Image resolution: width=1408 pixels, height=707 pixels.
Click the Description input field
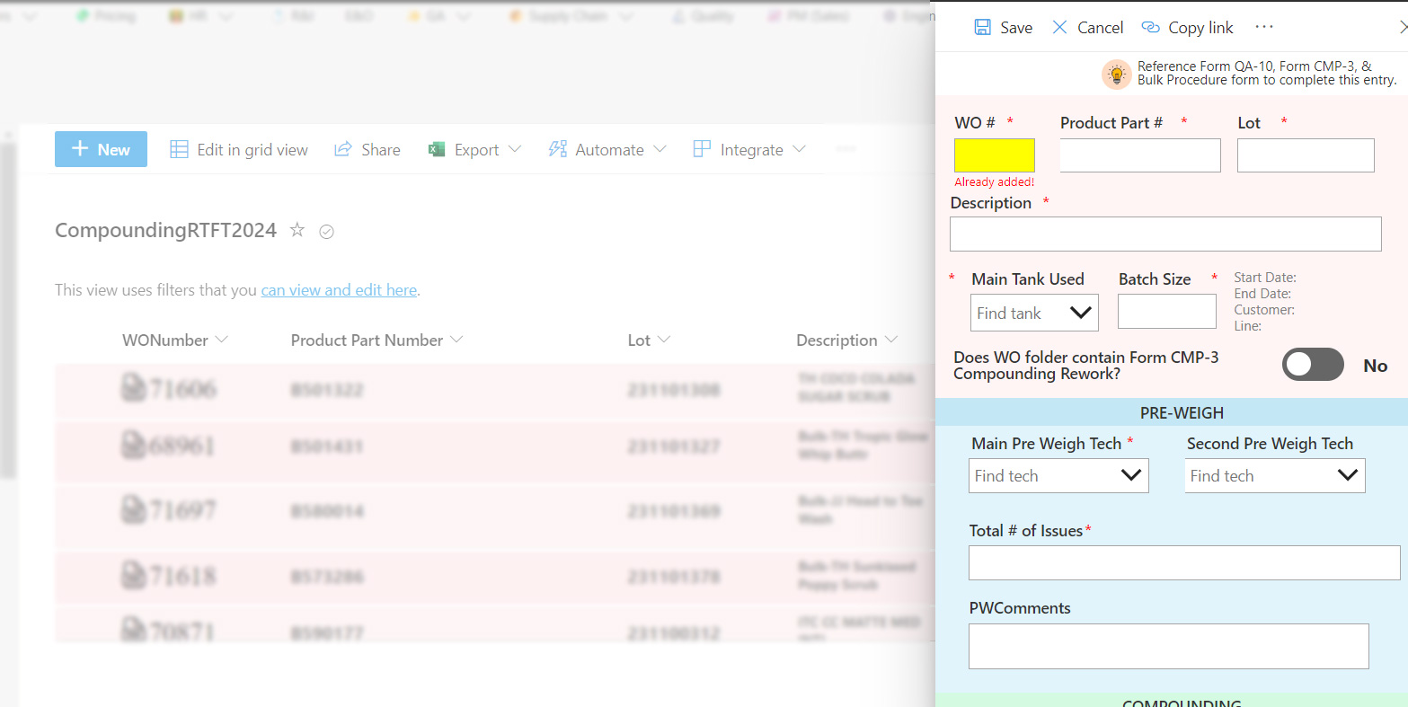(1164, 234)
